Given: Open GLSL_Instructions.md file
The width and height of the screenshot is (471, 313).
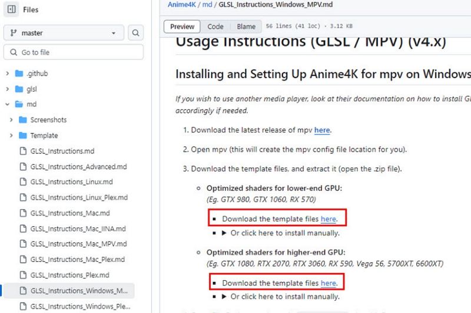Looking at the screenshot, I should click(x=62, y=151).
